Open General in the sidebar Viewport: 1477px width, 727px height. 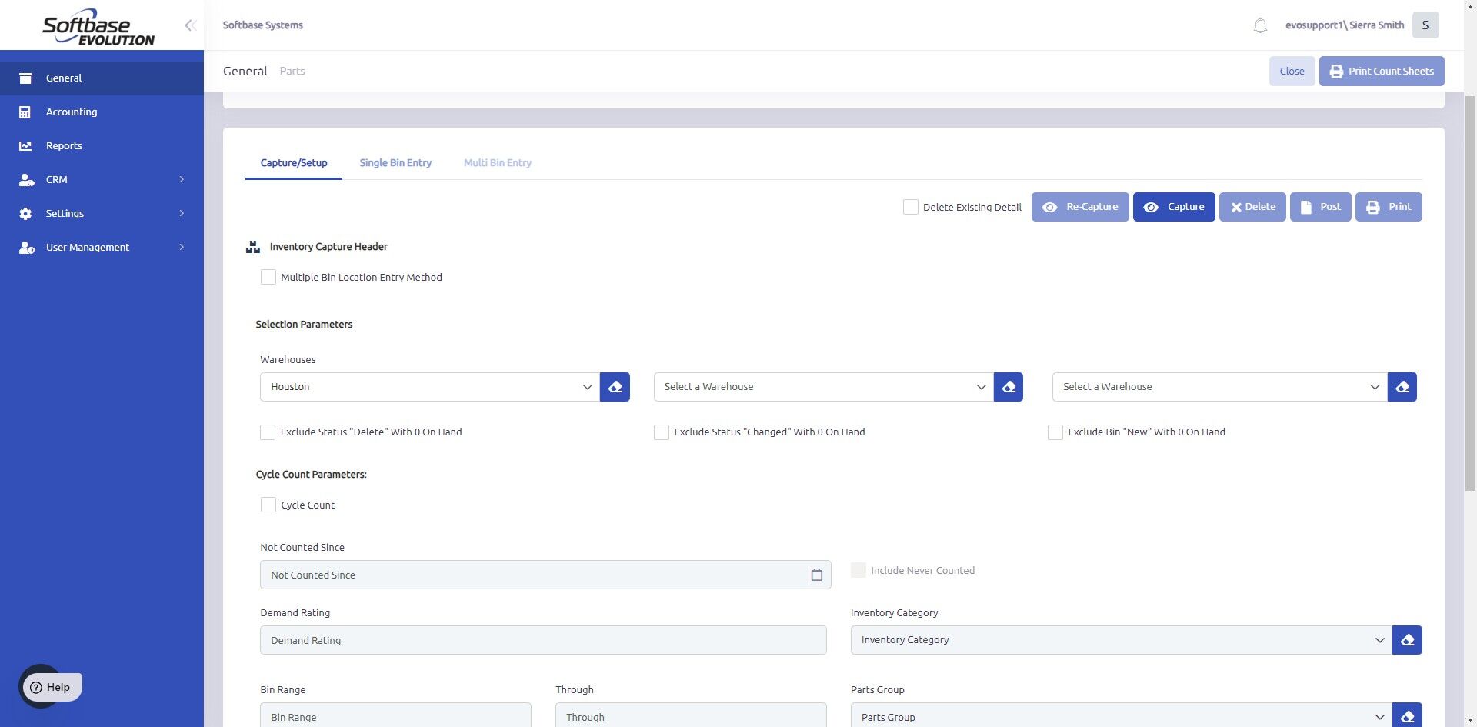pyautogui.click(x=102, y=78)
